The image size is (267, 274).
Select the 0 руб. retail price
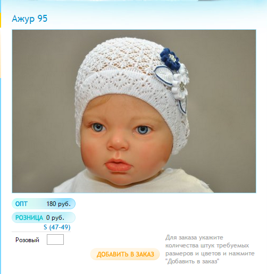click(55, 218)
